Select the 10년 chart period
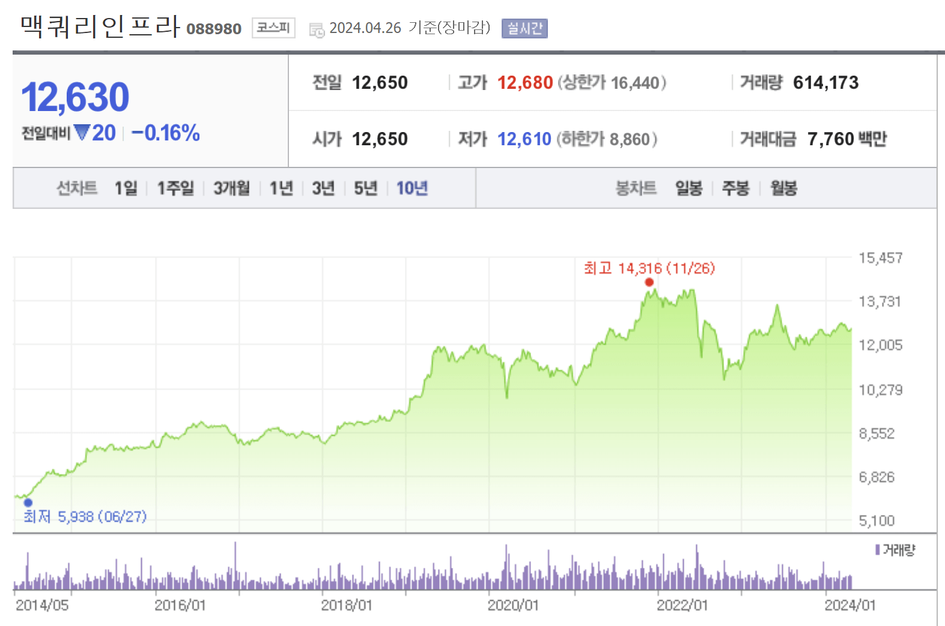945x626 pixels. tap(412, 188)
